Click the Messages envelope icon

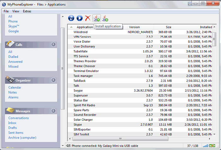pyautogui.click(x=10, y=110)
